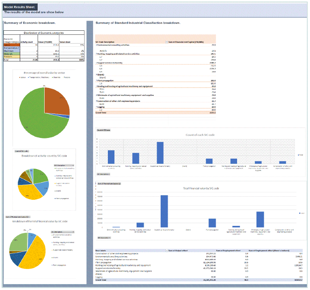Click the Percentage of overall value by sector title
Image resolution: width=310 pixels, height=290 pixels.
(x=44, y=73)
